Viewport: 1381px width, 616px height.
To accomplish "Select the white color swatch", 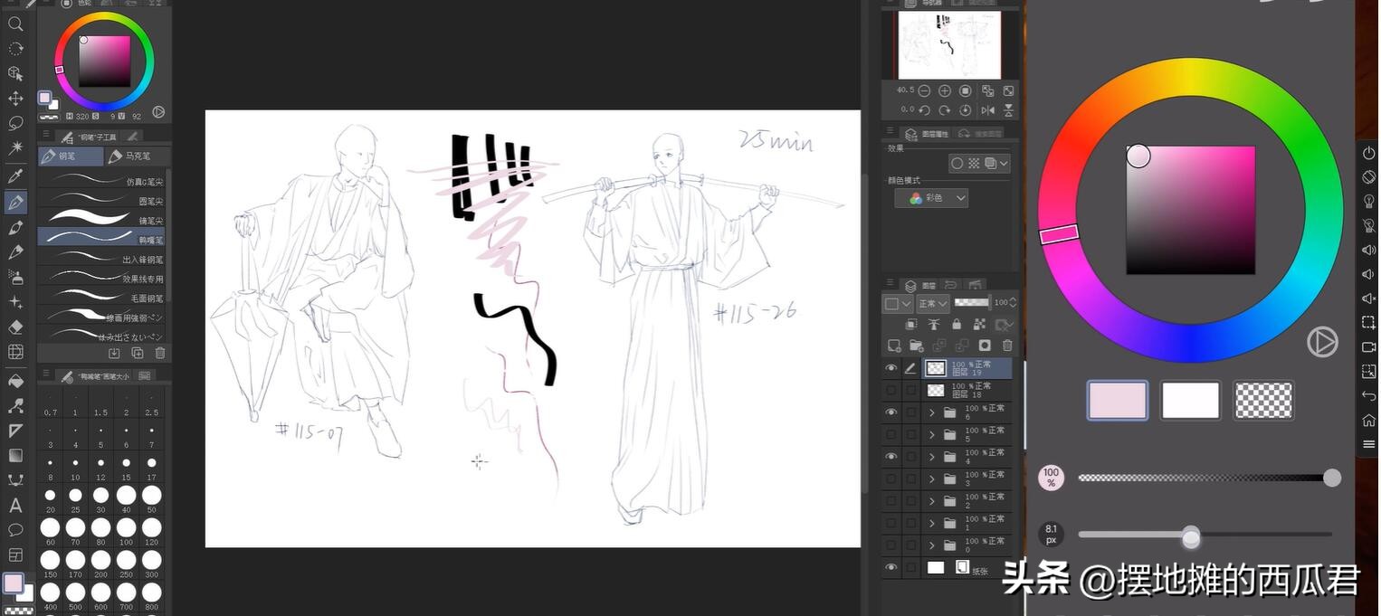I will (x=1190, y=400).
